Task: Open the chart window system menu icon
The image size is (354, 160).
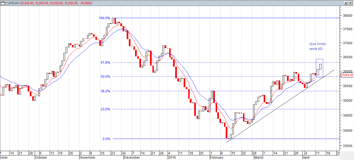Action: (x=3, y=3)
